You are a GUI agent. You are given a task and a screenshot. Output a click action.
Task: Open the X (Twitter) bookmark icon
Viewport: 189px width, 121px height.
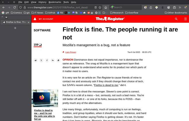(x=66, y=13)
